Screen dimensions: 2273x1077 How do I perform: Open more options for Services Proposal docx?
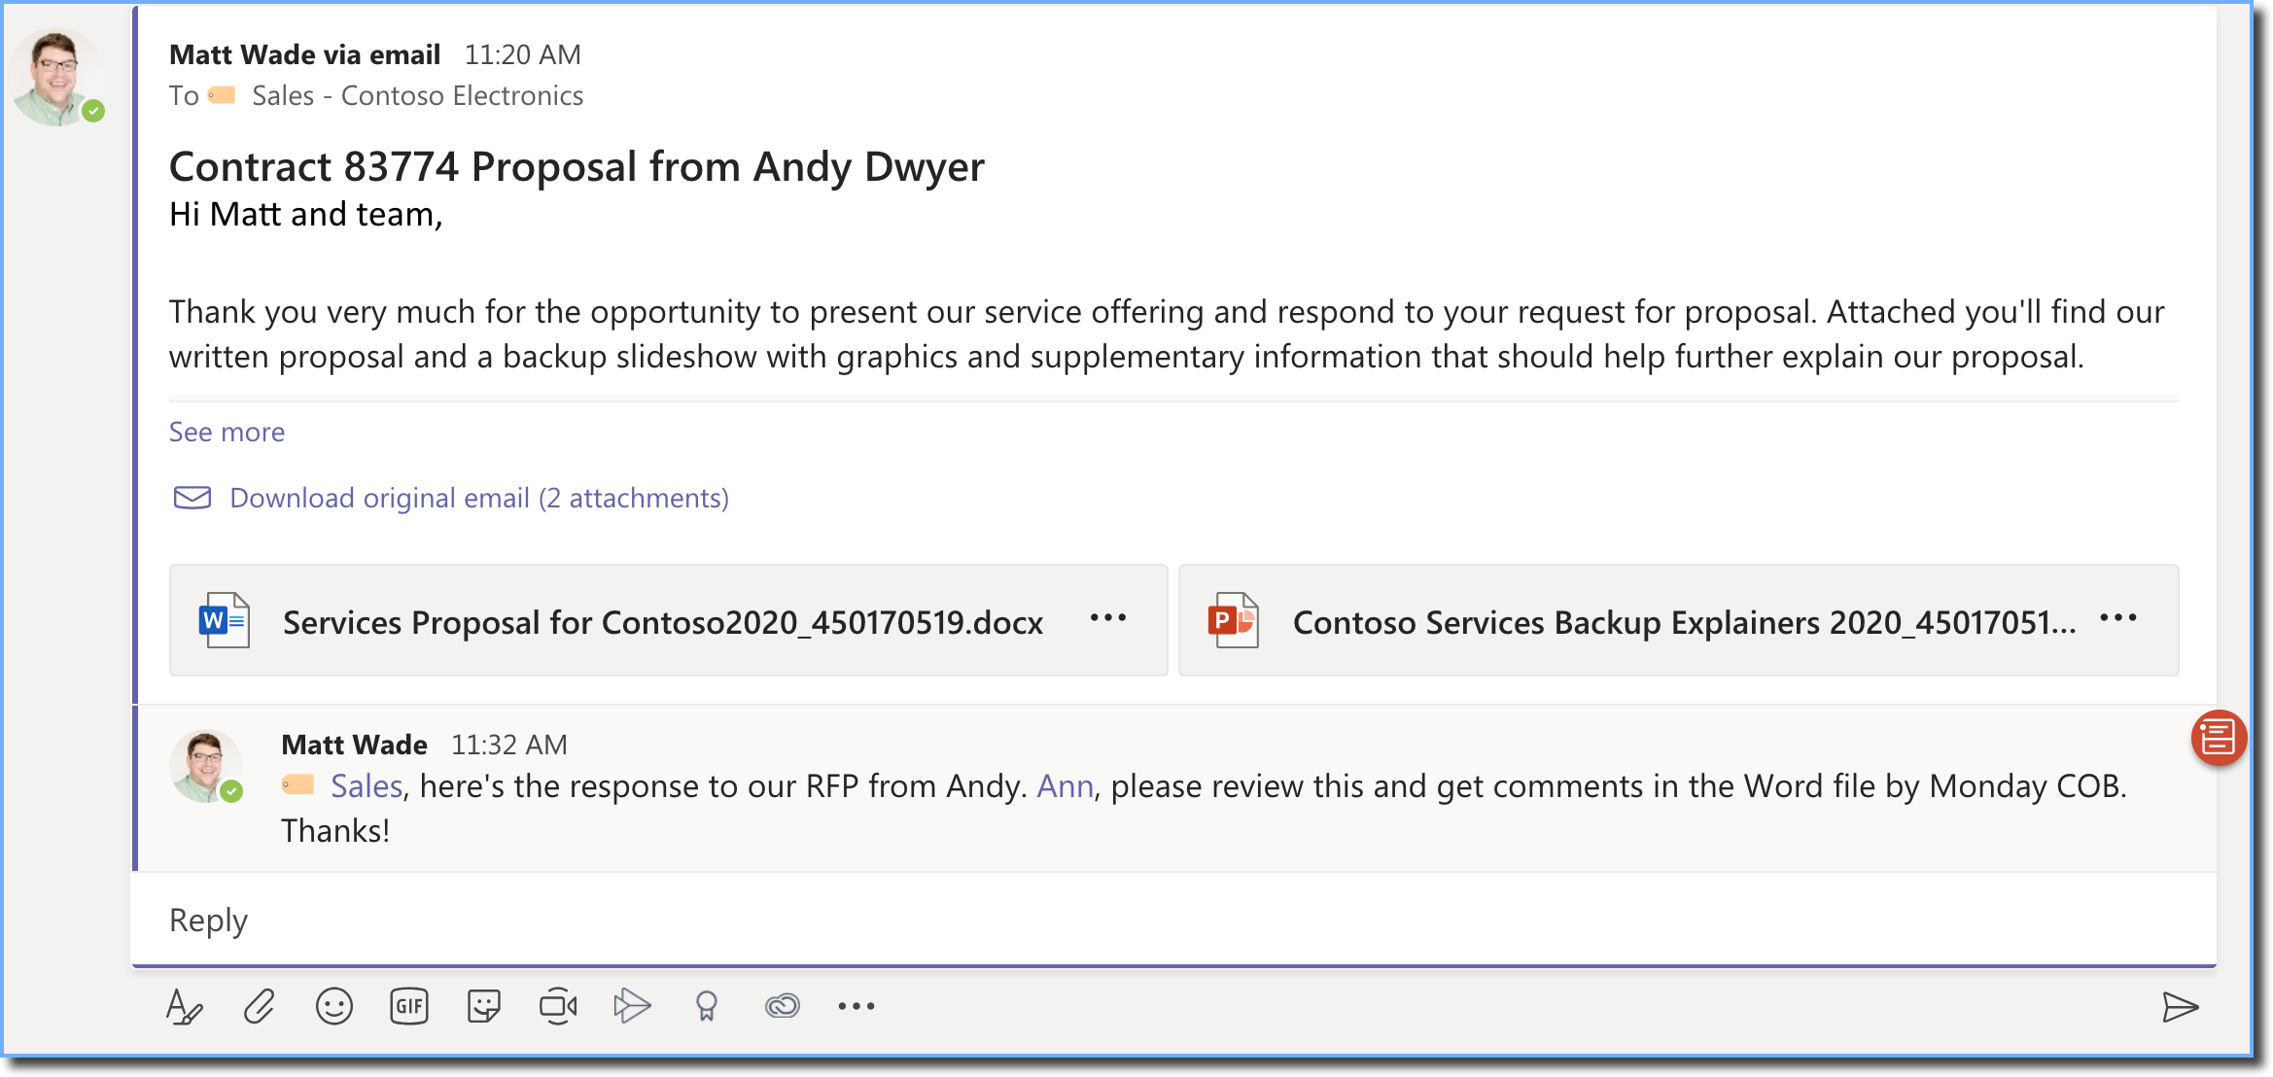click(1108, 618)
